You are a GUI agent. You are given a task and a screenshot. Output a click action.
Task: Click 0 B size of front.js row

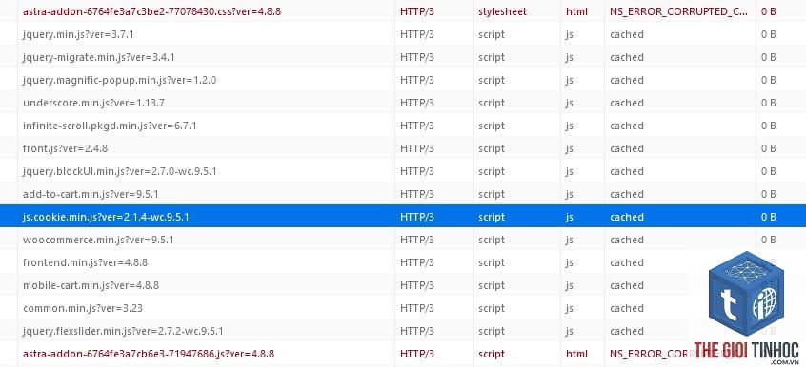(x=769, y=148)
